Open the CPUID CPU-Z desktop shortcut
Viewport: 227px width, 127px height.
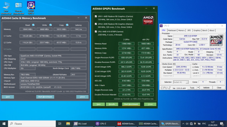[x=31, y=8]
